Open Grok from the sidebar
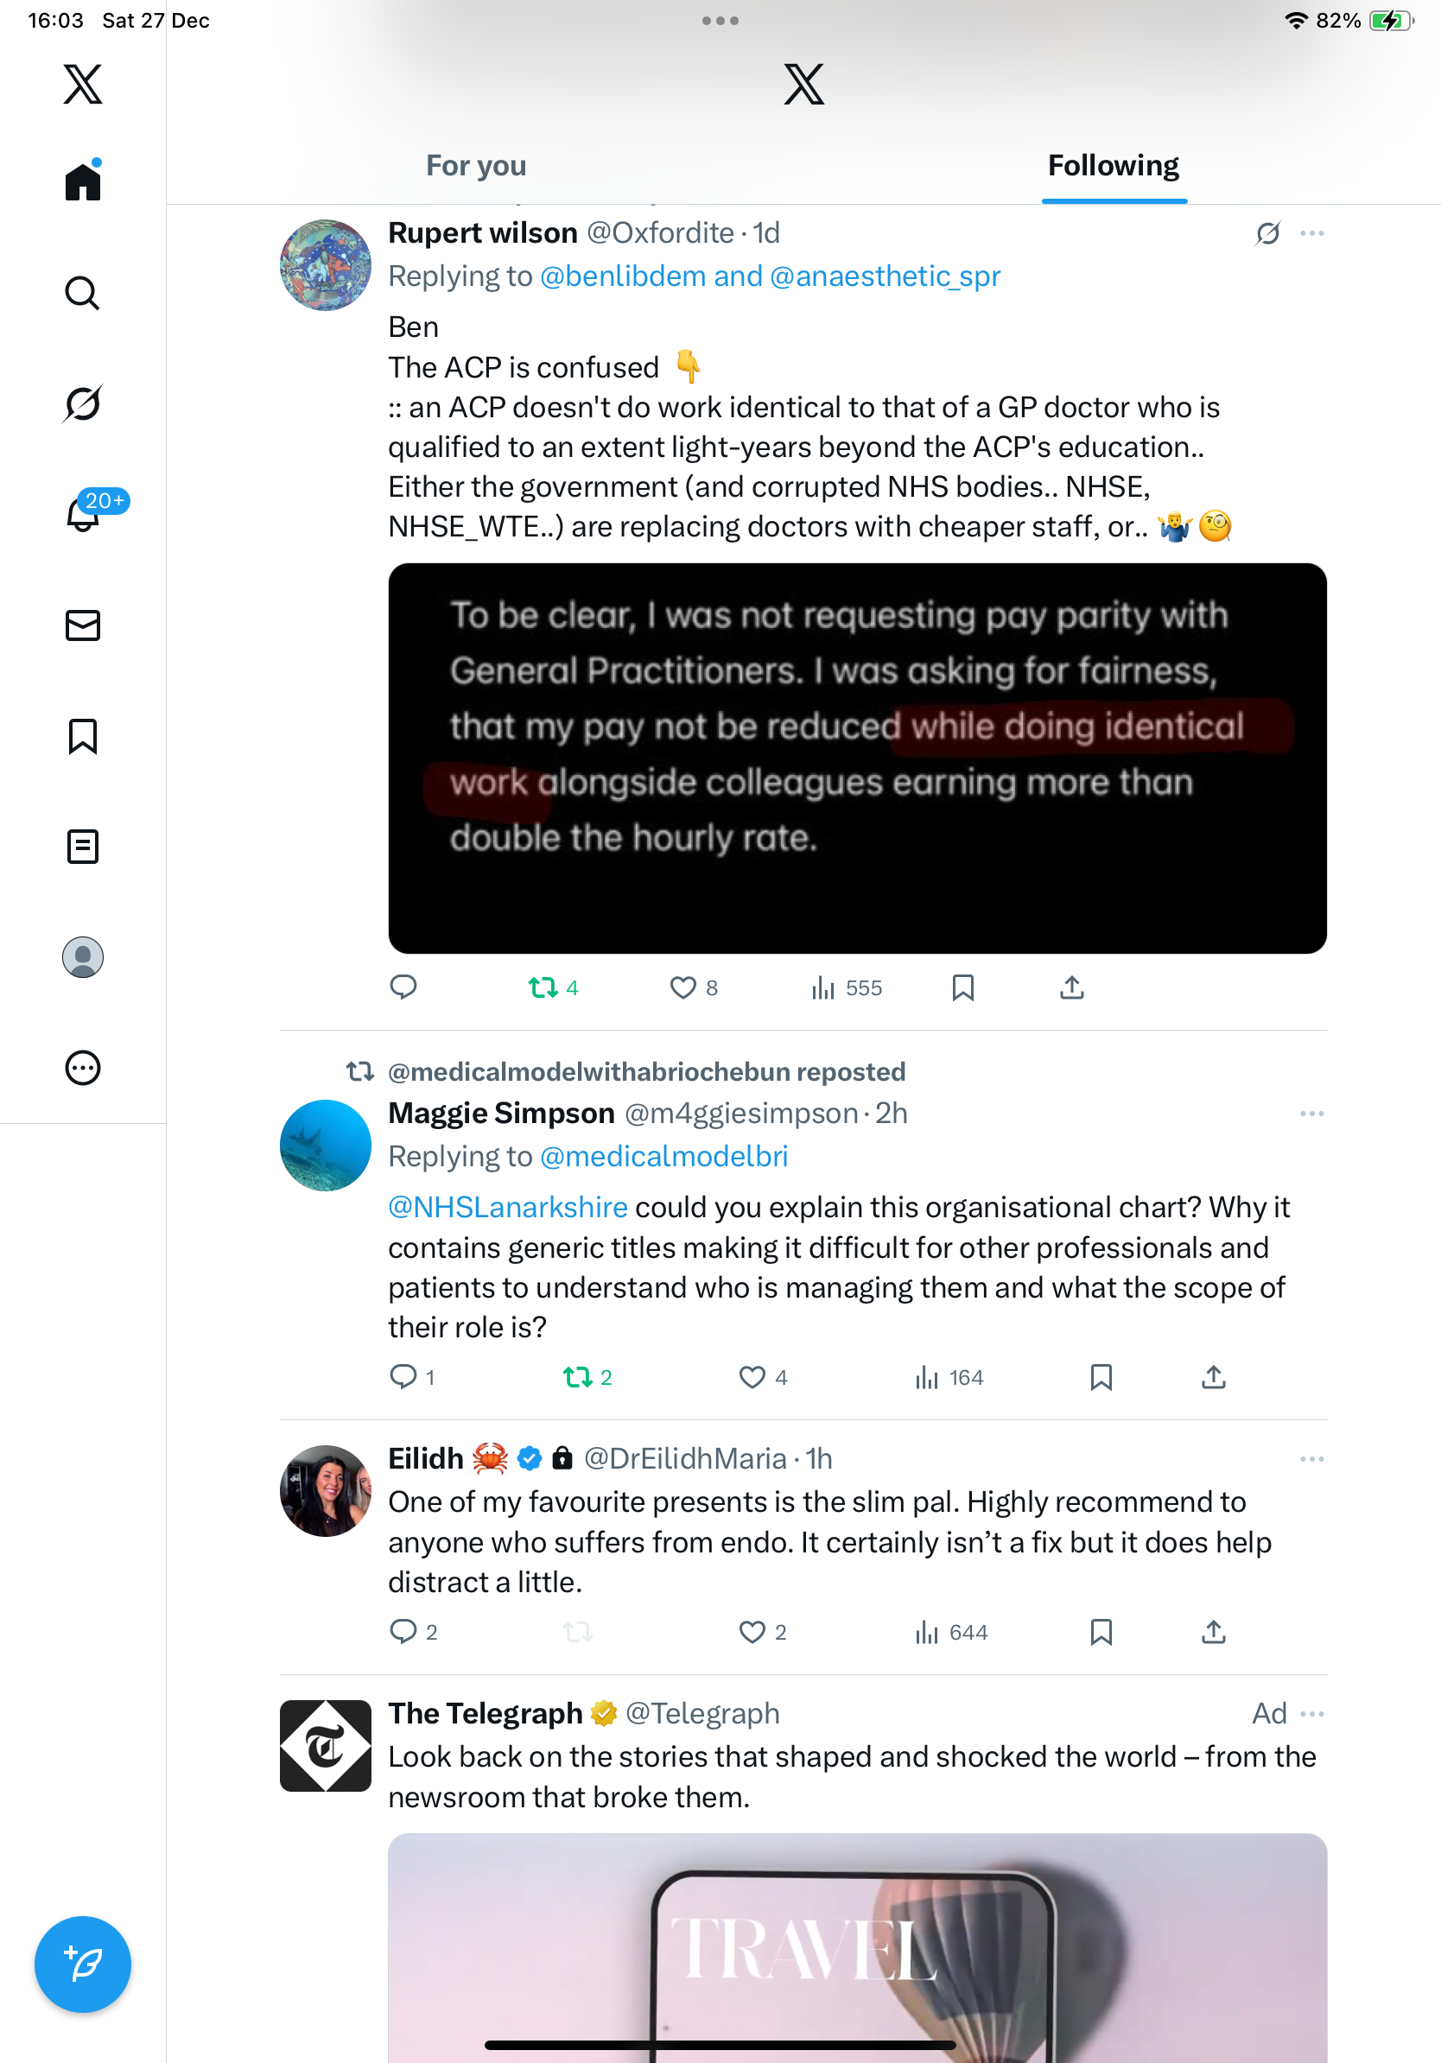 (83, 403)
